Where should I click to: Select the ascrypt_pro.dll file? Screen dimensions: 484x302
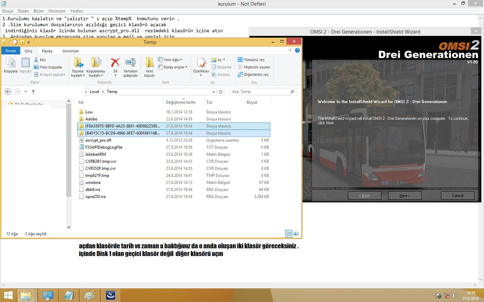(174, 140)
